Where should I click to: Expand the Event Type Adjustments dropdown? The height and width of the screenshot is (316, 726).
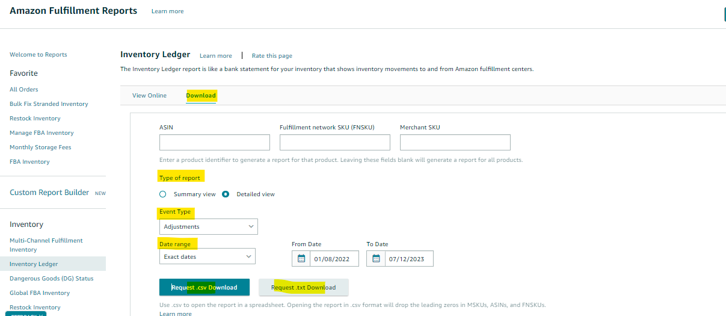[x=209, y=226]
